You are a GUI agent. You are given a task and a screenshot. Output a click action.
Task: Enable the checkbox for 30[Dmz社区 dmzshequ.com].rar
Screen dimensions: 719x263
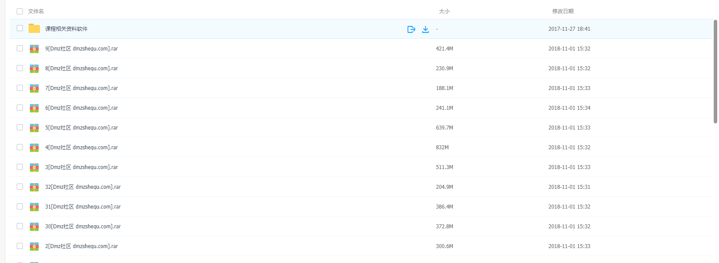pos(20,226)
